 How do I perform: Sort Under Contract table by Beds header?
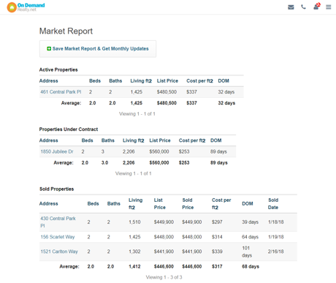click(87, 140)
